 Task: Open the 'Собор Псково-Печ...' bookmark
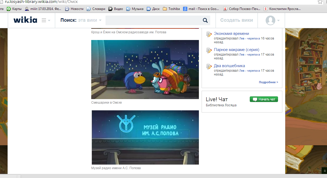(x=242, y=9)
